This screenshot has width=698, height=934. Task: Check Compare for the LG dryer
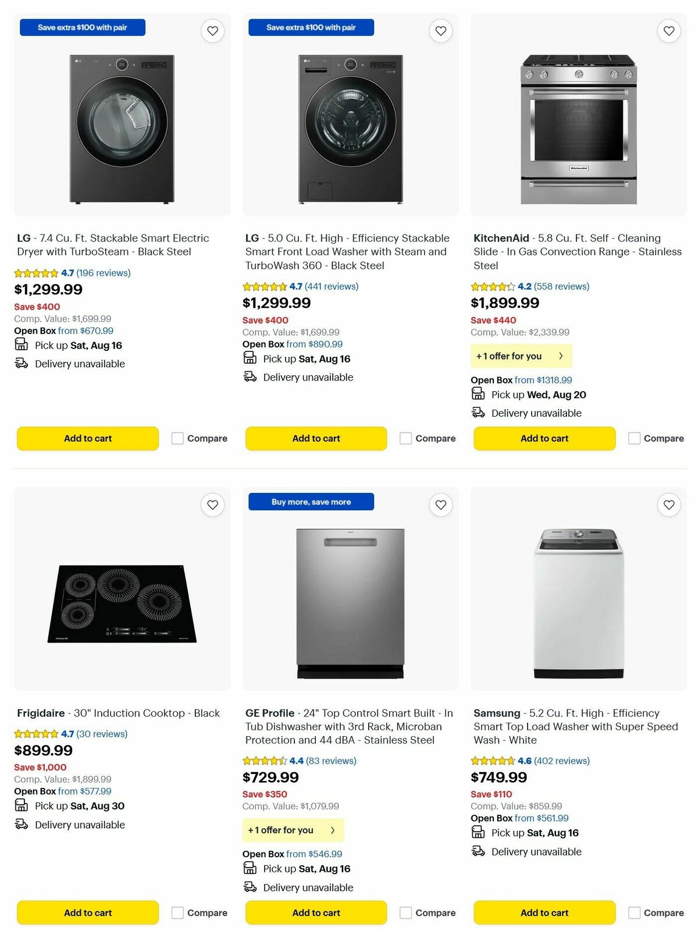[176, 438]
